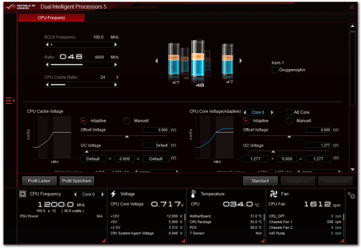
Task: Click the Fan list scrollbar
Action: click(344, 217)
